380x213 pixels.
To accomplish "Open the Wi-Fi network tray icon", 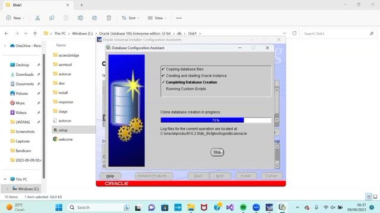I will 326,207.
